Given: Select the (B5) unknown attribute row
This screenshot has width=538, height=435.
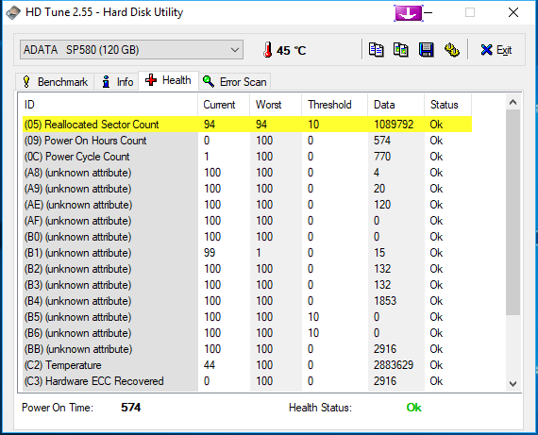Looking at the screenshot, I should click(247, 317).
